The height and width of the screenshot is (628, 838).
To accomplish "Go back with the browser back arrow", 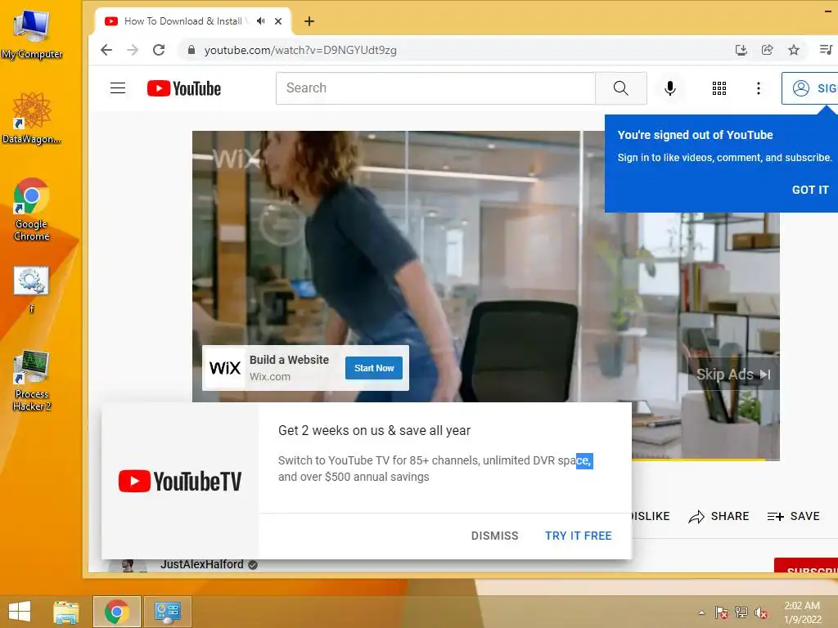I will click(106, 50).
